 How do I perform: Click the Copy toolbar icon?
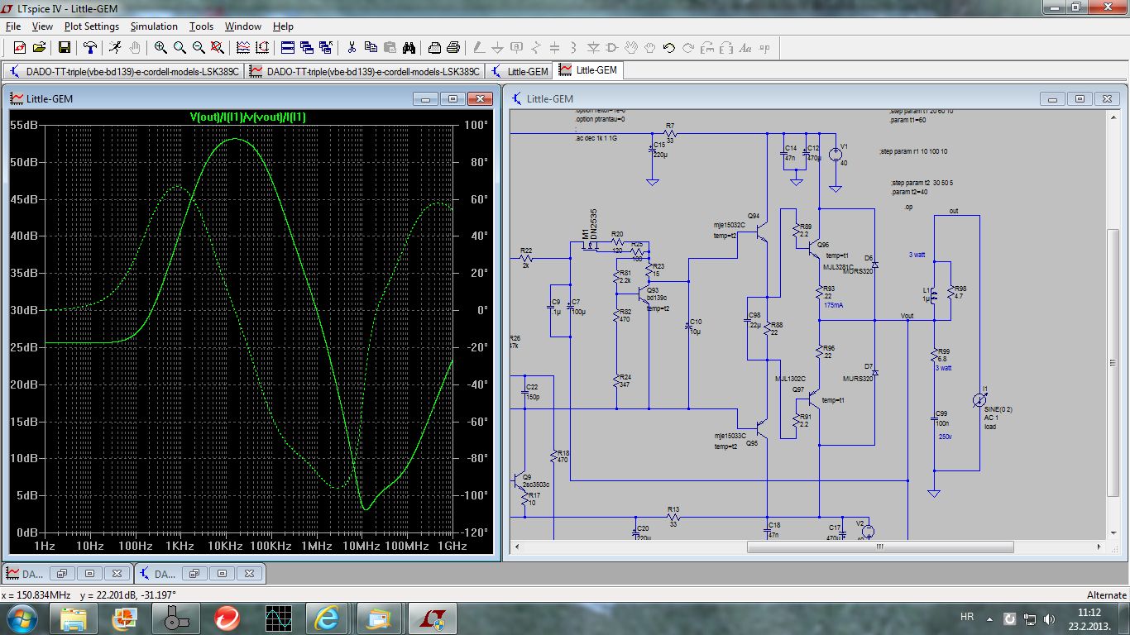point(371,48)
